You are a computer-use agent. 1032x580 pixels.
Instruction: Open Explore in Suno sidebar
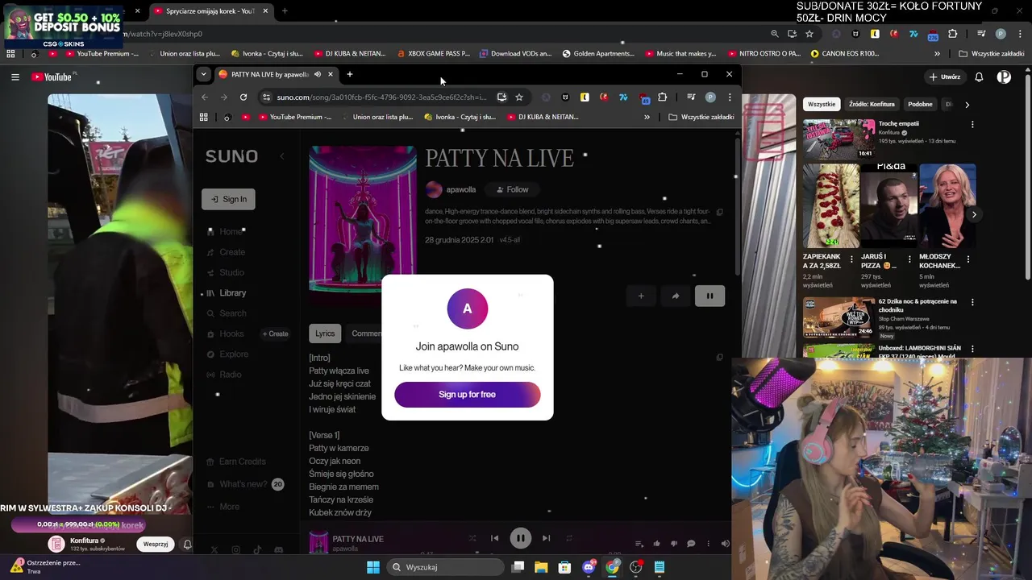(x=228, y=354)
